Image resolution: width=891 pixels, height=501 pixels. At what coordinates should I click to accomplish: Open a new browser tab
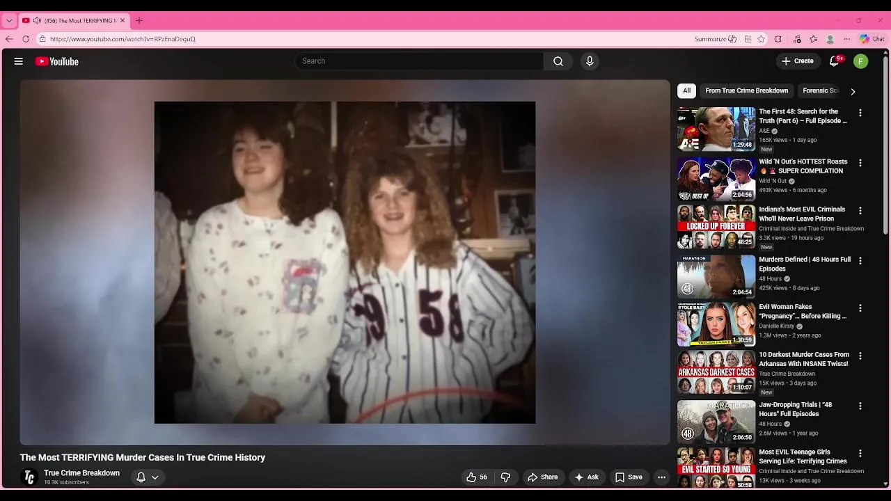tap(139, 20)
